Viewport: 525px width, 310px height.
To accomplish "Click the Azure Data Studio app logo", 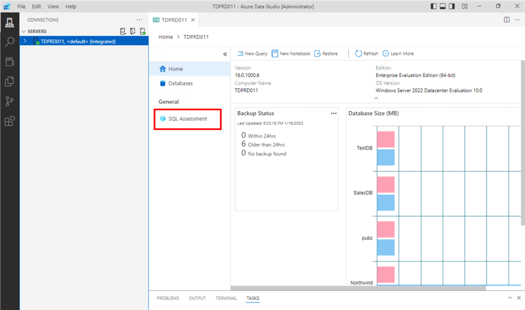I will coord(7,6).
